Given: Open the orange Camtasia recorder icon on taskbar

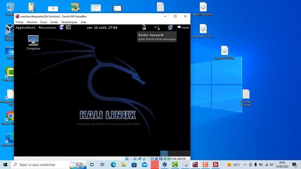Looking at the screenshot, I should coord(205,165).
